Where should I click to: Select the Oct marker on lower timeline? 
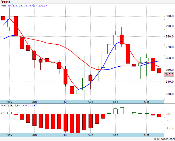pyautogui.click(x=146, y=135)
